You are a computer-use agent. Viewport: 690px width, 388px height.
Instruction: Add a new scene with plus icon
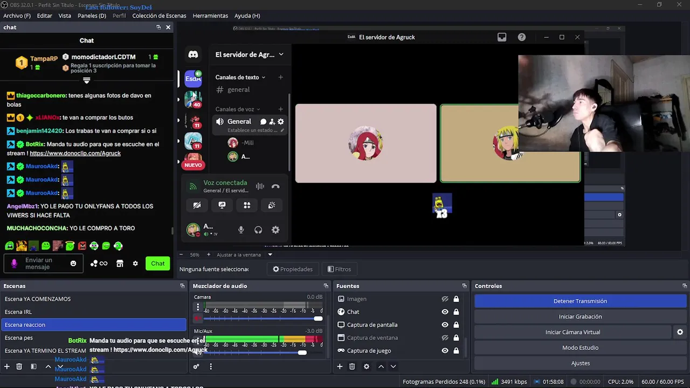pos(7,366)
